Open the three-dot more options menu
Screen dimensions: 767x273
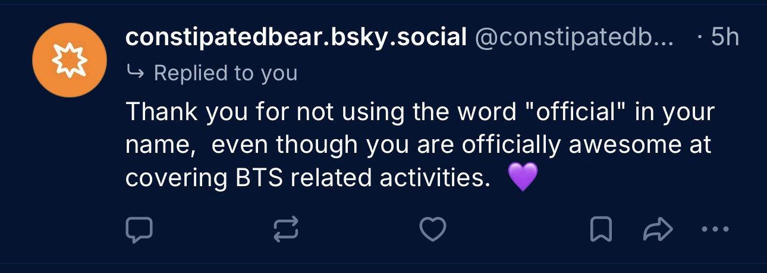click(x=715, y=230)
